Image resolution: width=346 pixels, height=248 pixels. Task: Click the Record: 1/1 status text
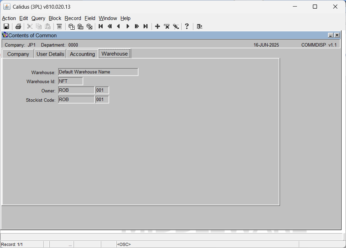[12, 245]
